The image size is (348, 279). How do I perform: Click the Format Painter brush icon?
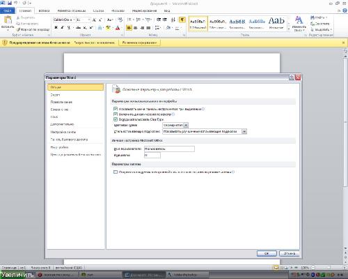coord(18,29)
